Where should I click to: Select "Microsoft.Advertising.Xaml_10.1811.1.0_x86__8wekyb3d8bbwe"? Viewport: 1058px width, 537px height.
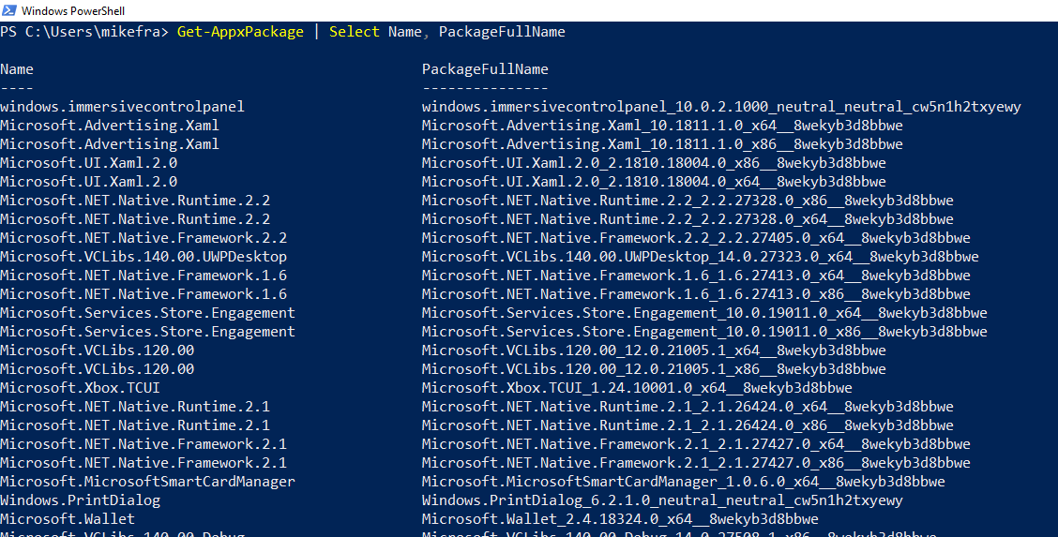pos(662,144)
